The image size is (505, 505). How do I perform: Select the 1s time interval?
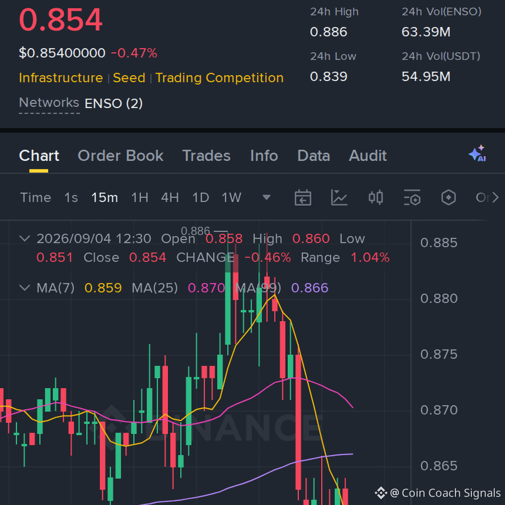coord(71,197)
